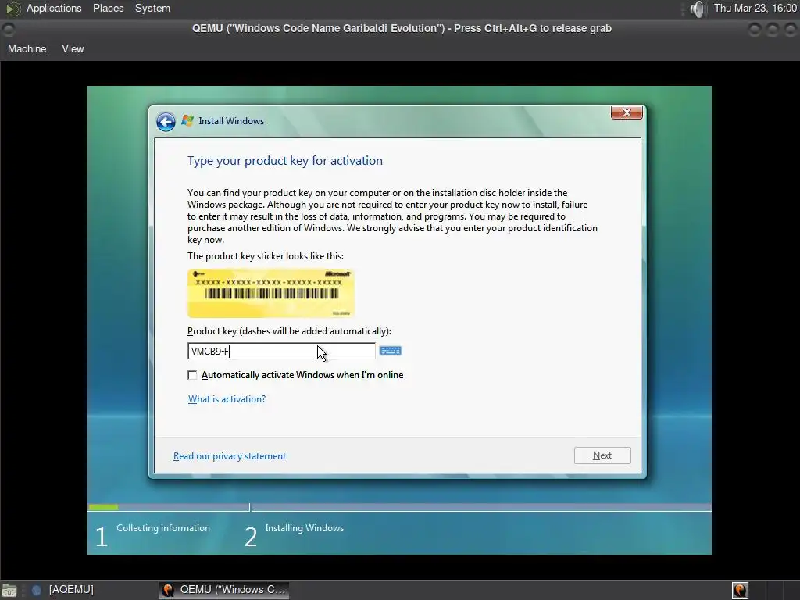Click the Collecting information step label
The width and height of the screenshot is (800, 600).
point(163,528)
